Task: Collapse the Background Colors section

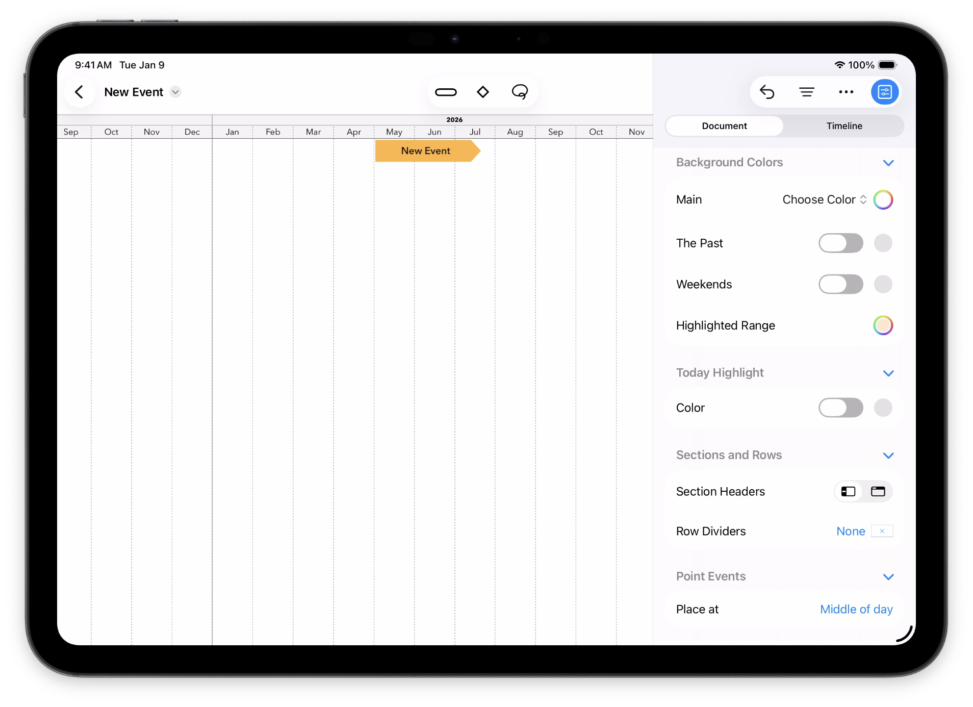Action: point(888,163)
